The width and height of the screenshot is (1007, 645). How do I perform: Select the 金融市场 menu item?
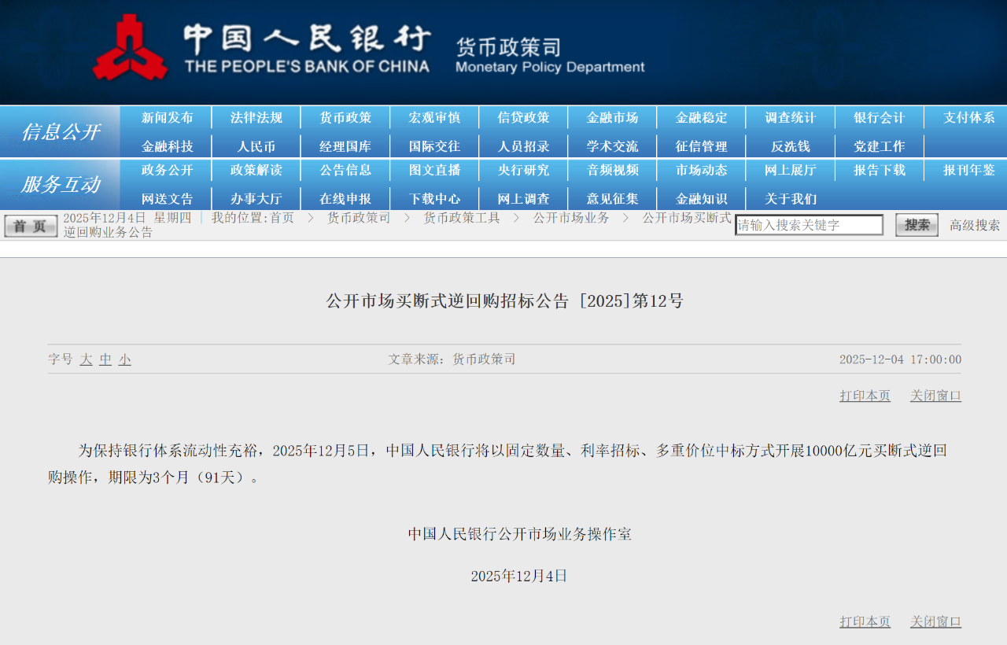click(x=612, y=117)
